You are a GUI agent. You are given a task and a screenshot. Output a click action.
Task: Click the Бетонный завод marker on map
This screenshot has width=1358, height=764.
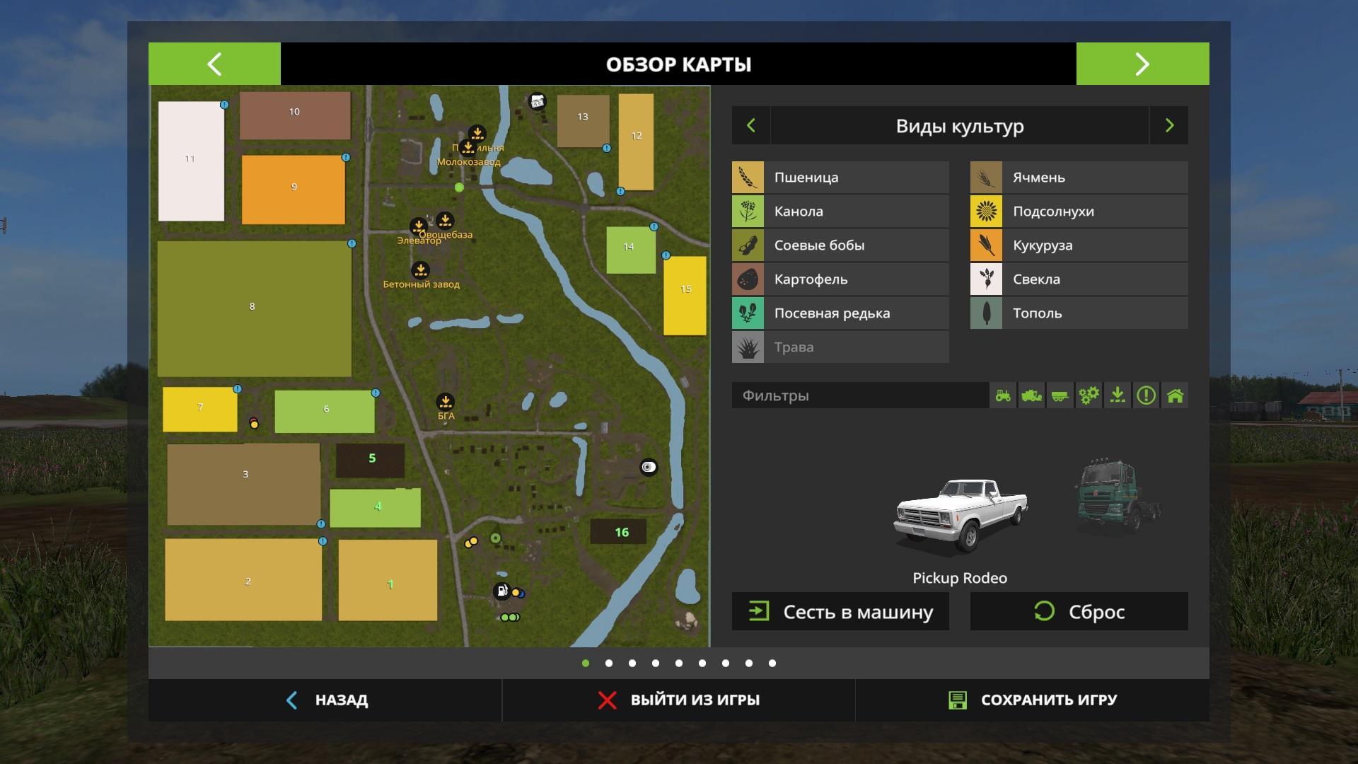tap(420, 270)
